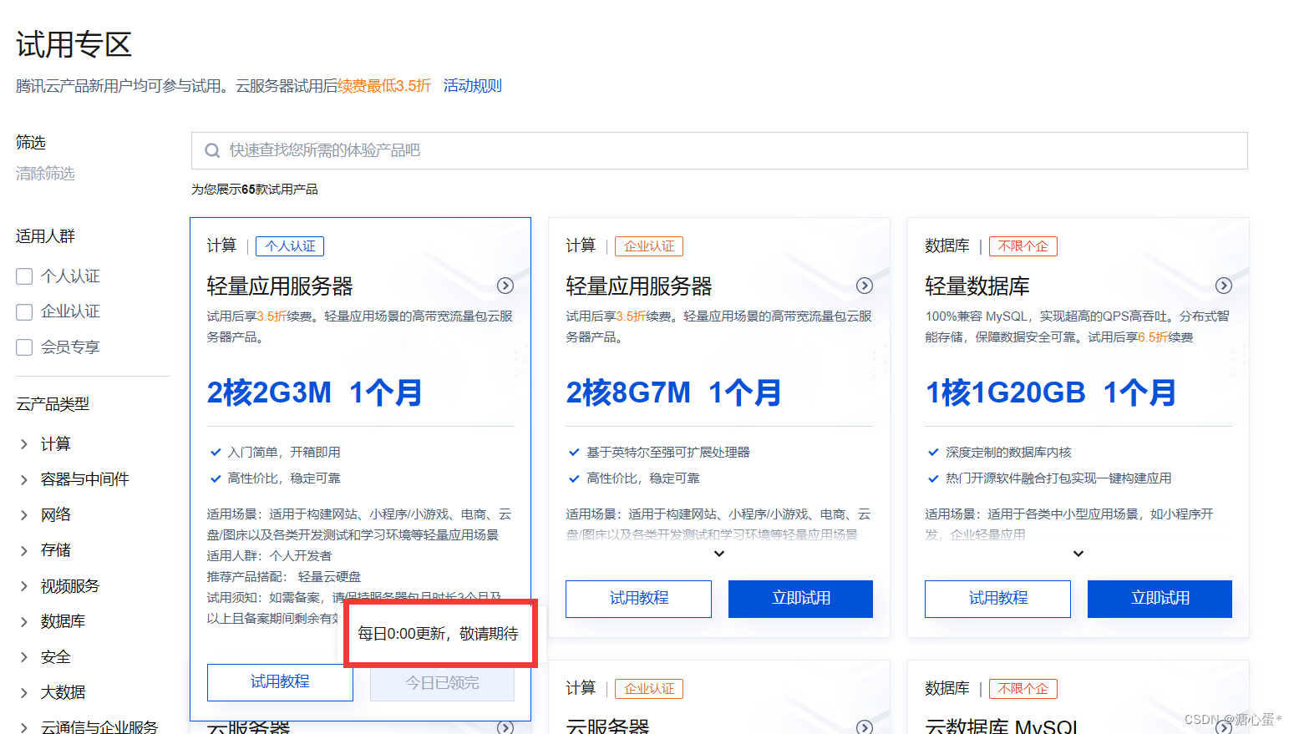Click 清除筛选 to reset filters
The width and height of the screenshot is (1294, 734).
point(45,173)
